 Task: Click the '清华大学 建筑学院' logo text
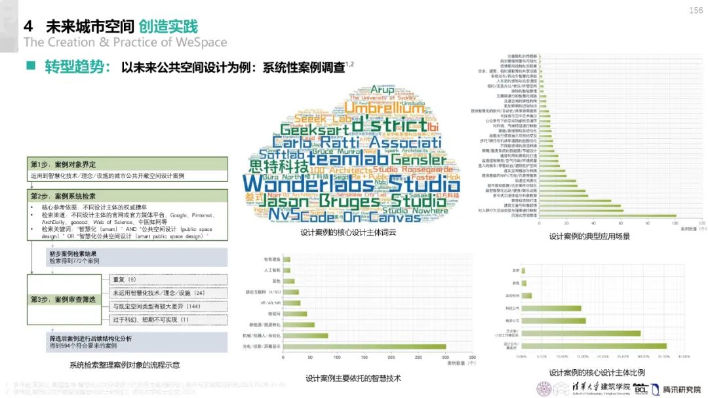[x=600, y=388]
